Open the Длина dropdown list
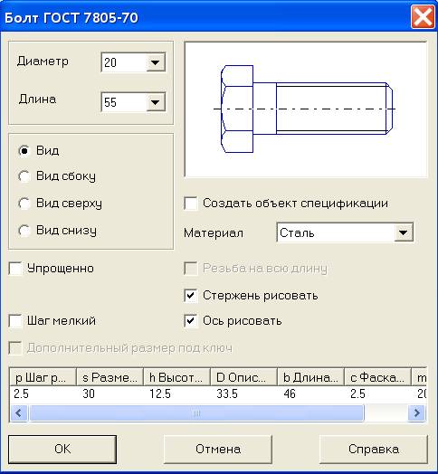This screenshot has width=438, height=474. [156, 102]
